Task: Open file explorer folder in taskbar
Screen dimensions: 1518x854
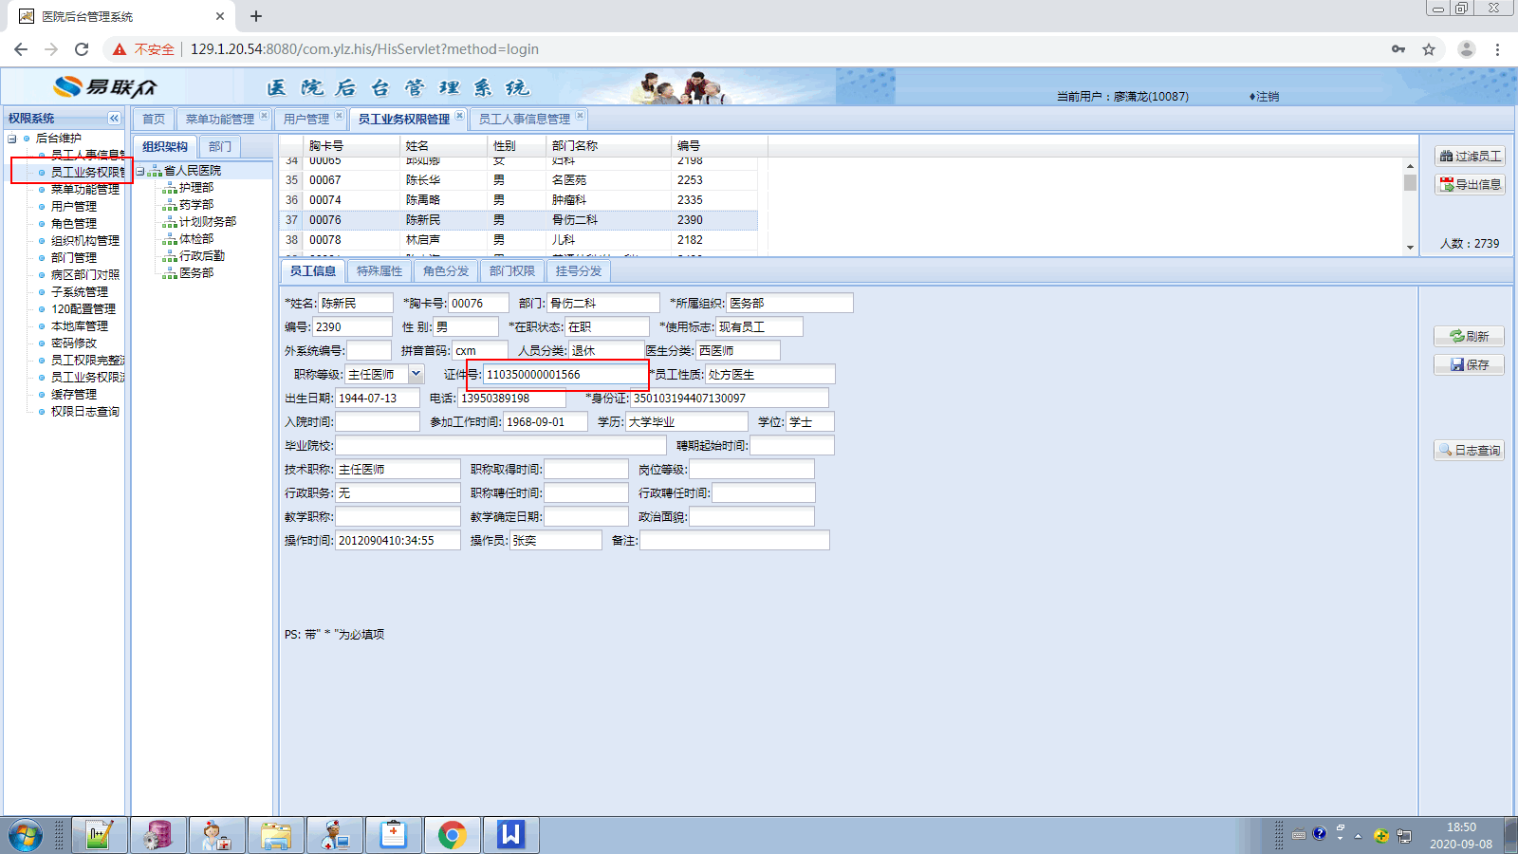Action: 275,835
